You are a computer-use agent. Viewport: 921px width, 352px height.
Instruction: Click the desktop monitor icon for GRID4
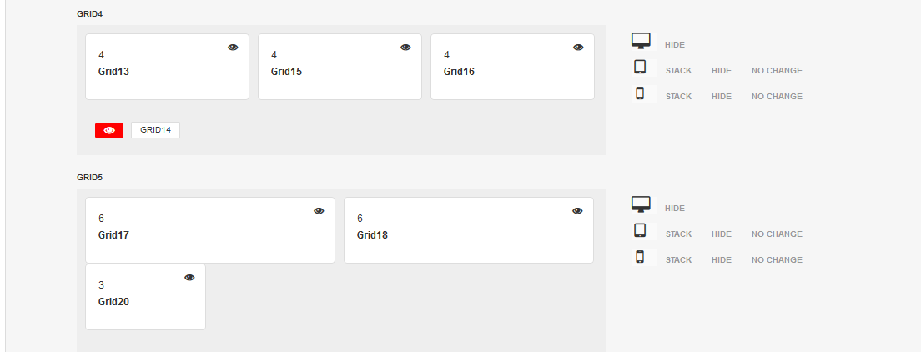[x=641, y=41]
